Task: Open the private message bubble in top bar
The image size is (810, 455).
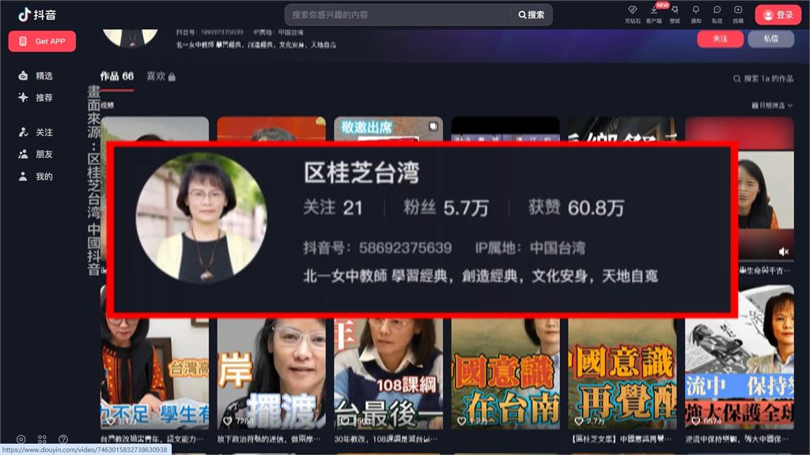Action: [x=717, y=14]
